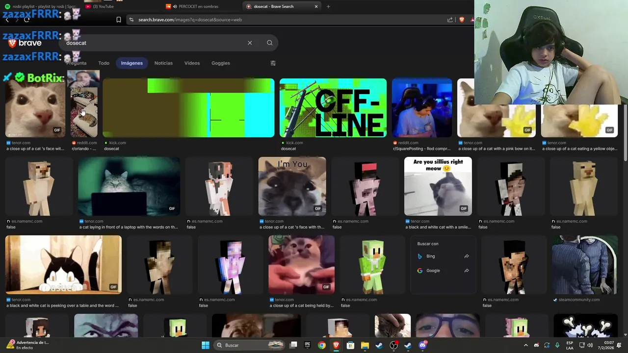Open black and white cat peeking GIF

pos(63,265)
